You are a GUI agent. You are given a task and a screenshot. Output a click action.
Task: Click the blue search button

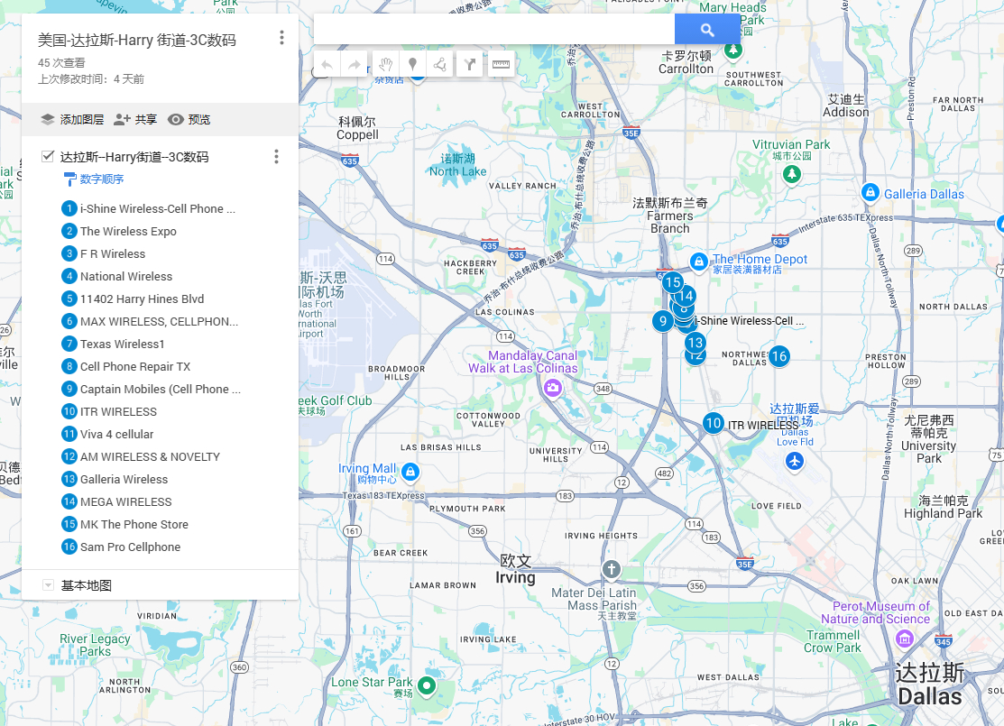(707, 30)
